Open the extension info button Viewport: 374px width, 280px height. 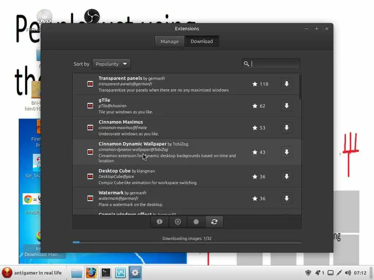(160, 222)
